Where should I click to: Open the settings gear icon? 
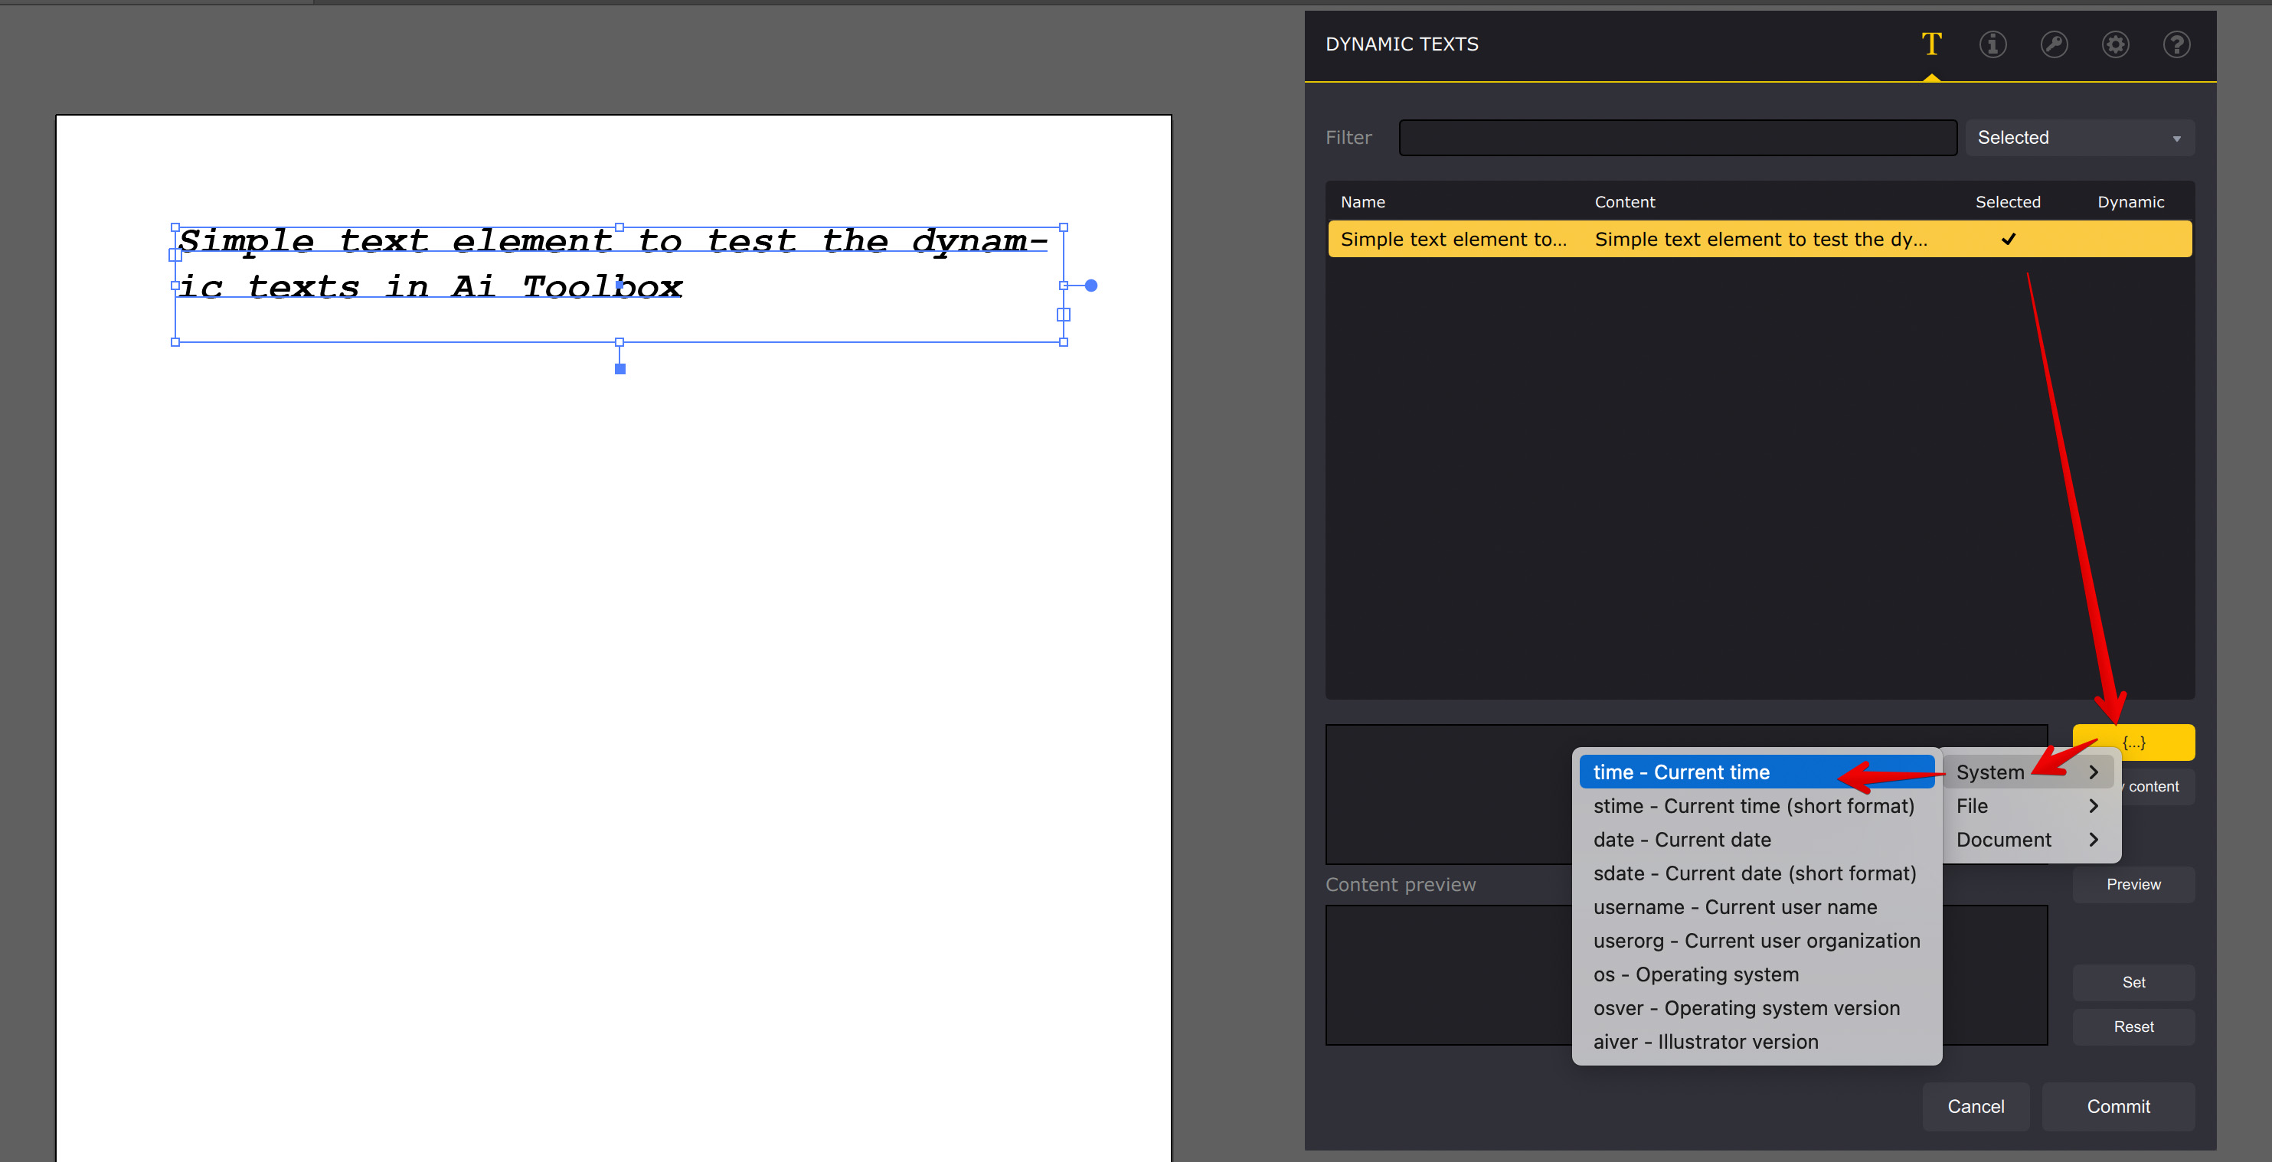click(2115, 44)
